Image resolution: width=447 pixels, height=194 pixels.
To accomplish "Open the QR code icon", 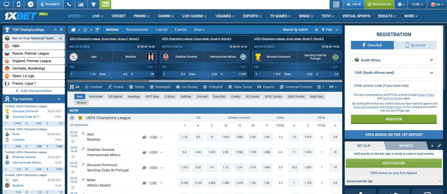I will [336, 4].
